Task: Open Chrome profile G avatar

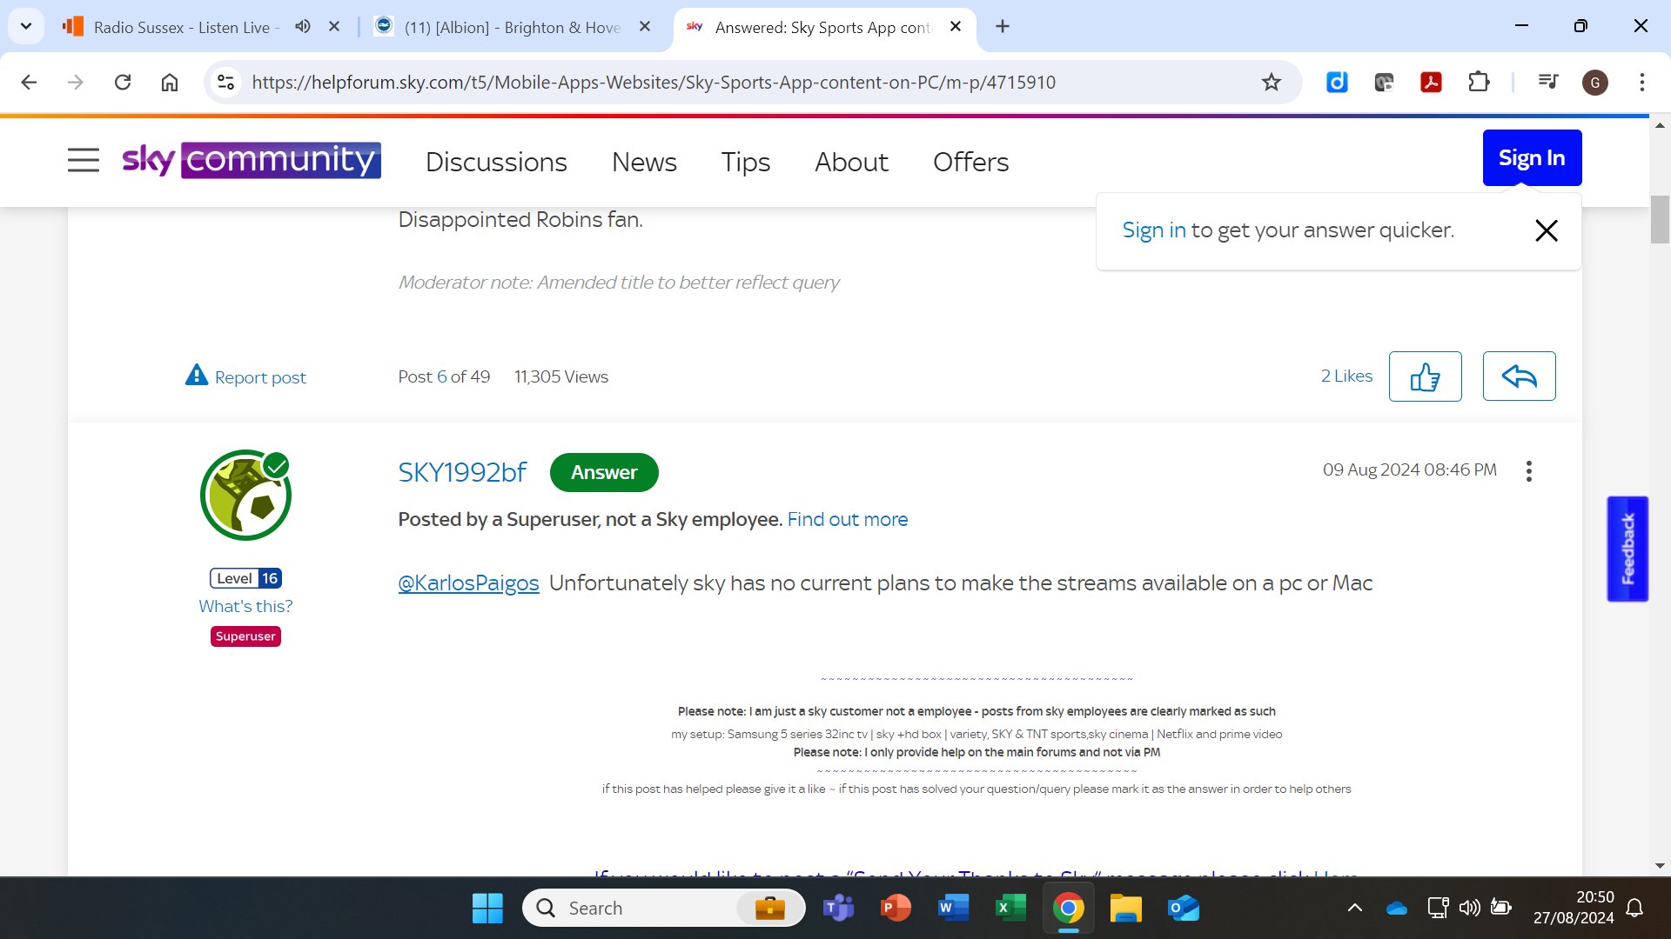Action: click(1595, 82)
